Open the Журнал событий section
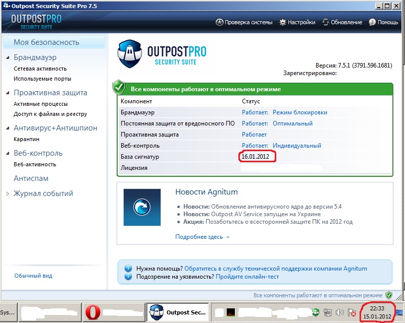Screen dimensions: 405x323 pos(43,193)
